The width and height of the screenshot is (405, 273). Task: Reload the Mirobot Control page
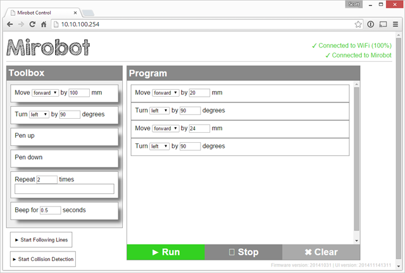click(32, 24)
